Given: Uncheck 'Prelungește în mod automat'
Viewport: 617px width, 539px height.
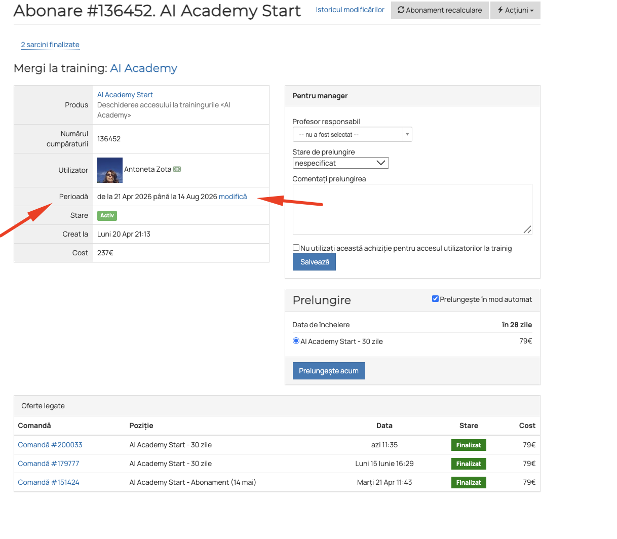Looking at the screenshot, I should click(x=435, y=299).
